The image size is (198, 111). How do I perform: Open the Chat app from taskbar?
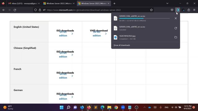click(x=75, y=108)
